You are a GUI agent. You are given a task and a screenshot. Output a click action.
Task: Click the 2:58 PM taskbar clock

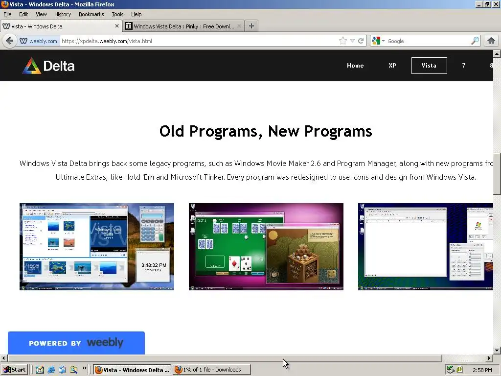[x=482, y=370]
